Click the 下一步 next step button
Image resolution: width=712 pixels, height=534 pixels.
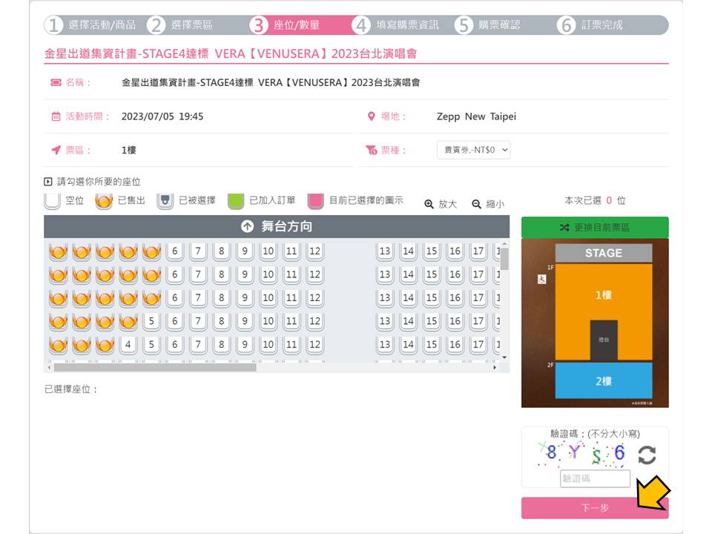tap(594, 508)
